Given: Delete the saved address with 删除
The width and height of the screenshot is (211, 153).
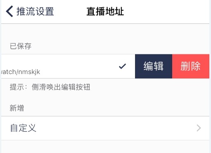Looking at the screenshot, I should [x=191, y=66].
